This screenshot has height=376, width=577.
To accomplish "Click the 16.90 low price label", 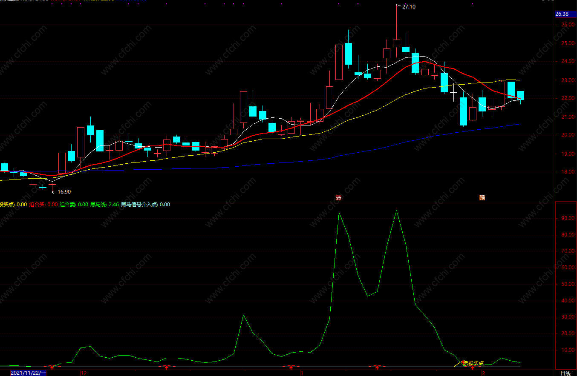I will coord(63,191).
